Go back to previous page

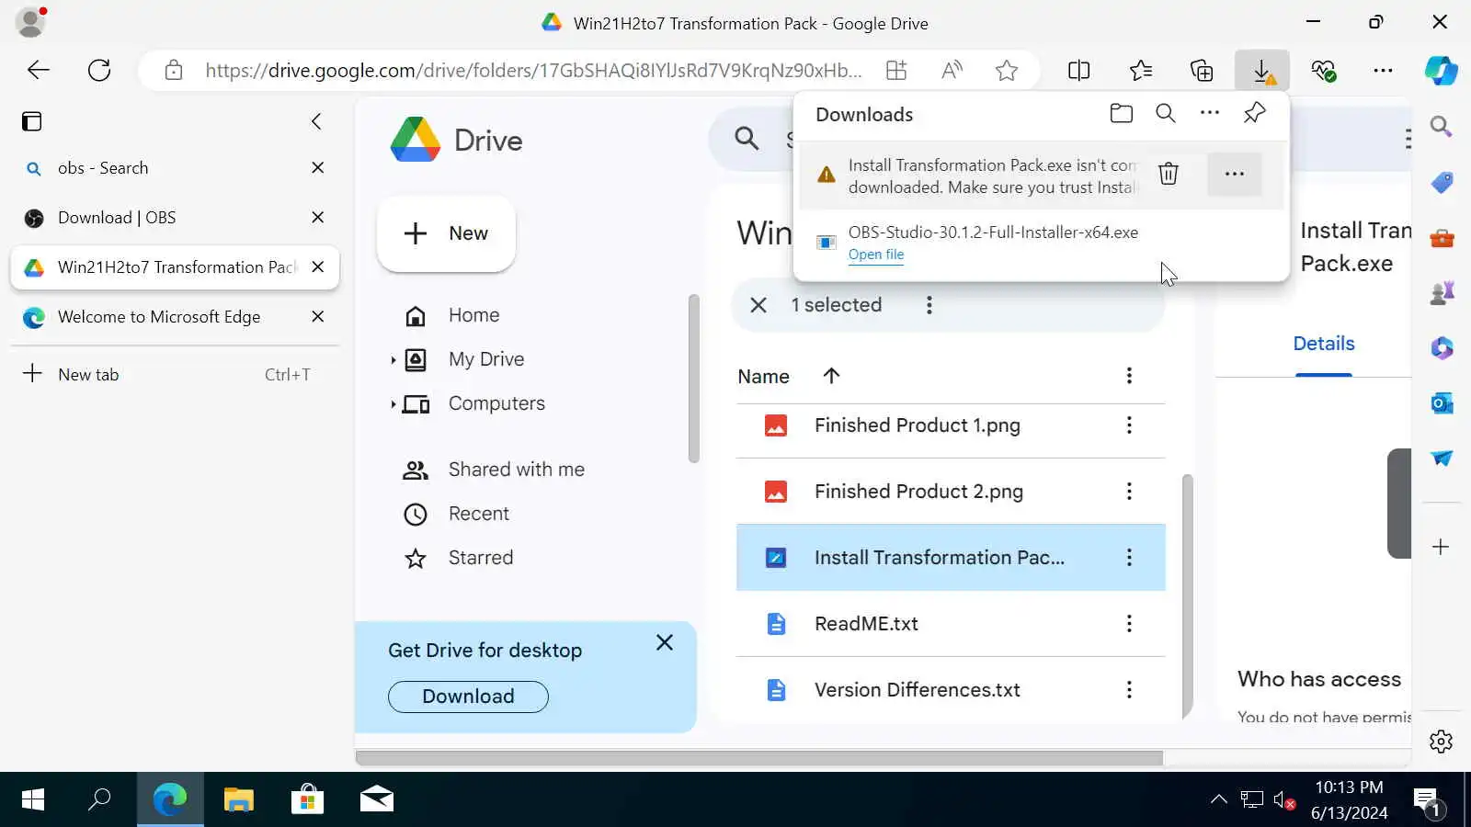(39, 70)
